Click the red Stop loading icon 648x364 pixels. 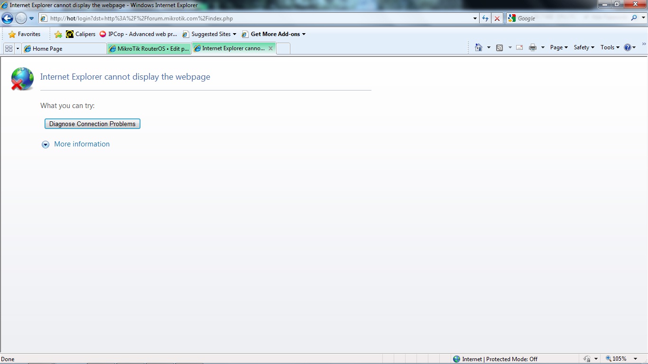tap(497, 18)
